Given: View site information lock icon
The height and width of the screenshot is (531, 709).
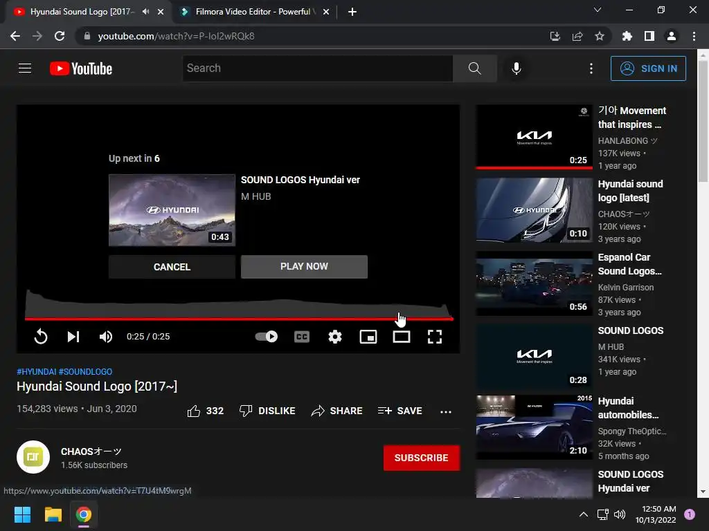Looking at the screenshot, I should tap(87, 36).
